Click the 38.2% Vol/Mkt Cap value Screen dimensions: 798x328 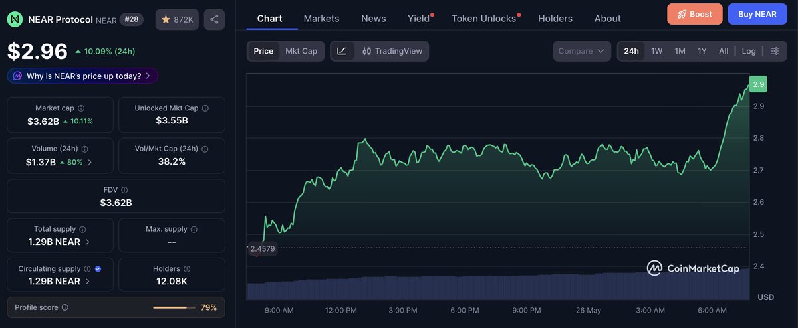click(172, 161)
